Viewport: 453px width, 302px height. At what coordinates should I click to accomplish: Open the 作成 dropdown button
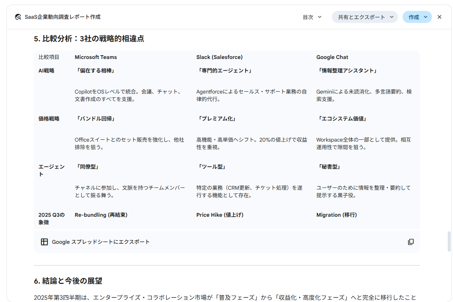(x=417, y=17)
